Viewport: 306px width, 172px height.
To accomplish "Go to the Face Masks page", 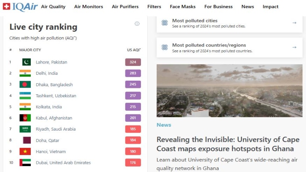I will (x=183, y=7).
